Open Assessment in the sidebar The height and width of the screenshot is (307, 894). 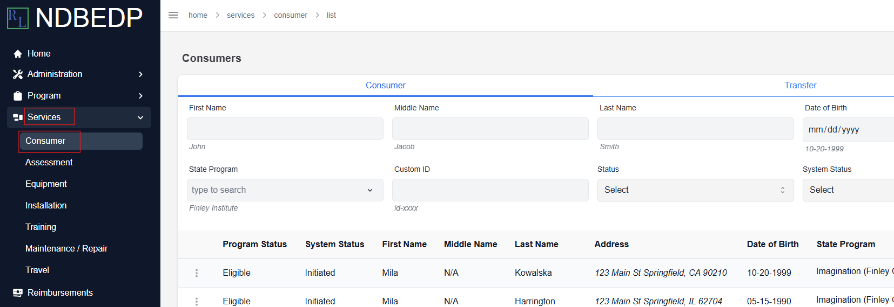(x=49, y=162)
